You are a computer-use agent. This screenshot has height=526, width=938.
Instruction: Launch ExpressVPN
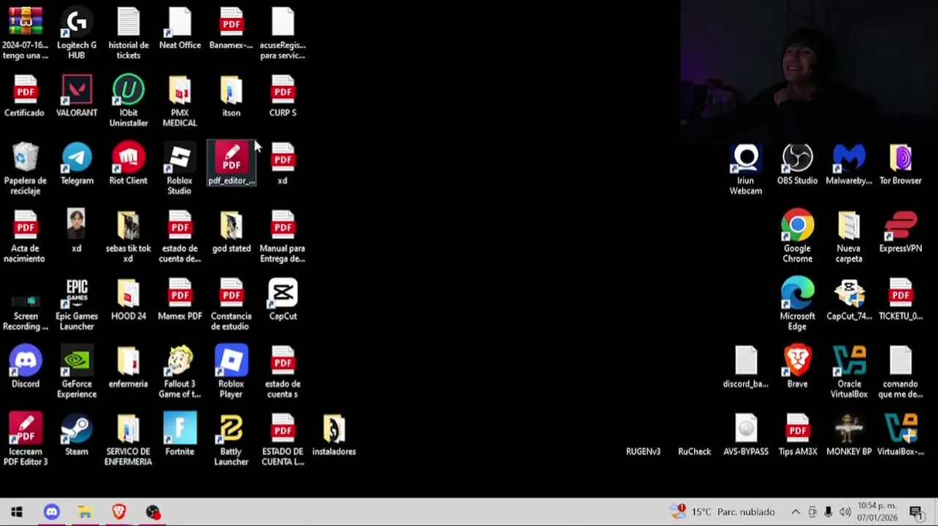(900, 232)
